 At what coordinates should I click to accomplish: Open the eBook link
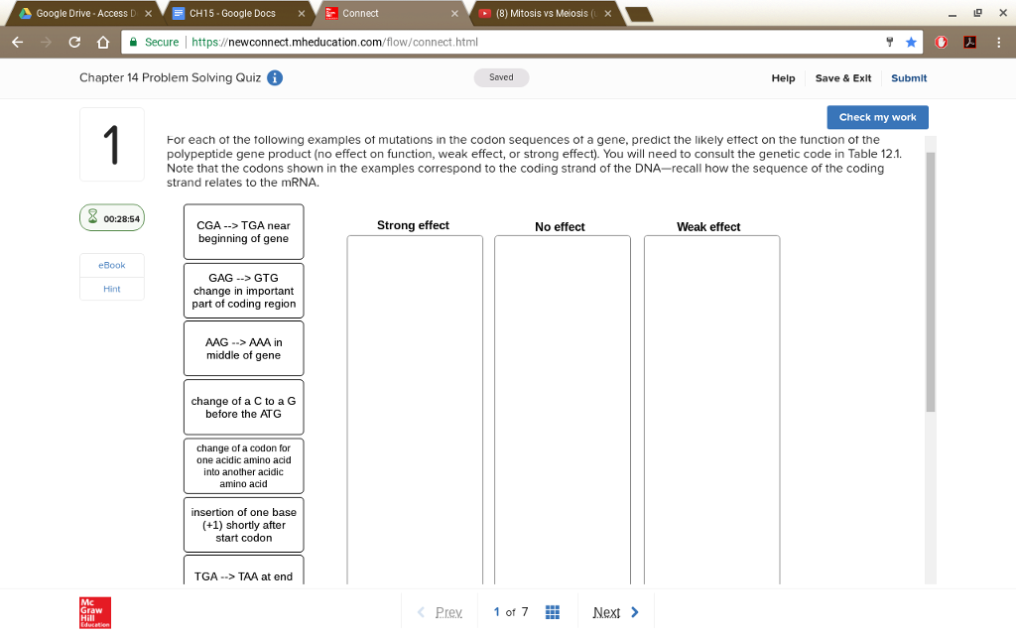(111, 265)
